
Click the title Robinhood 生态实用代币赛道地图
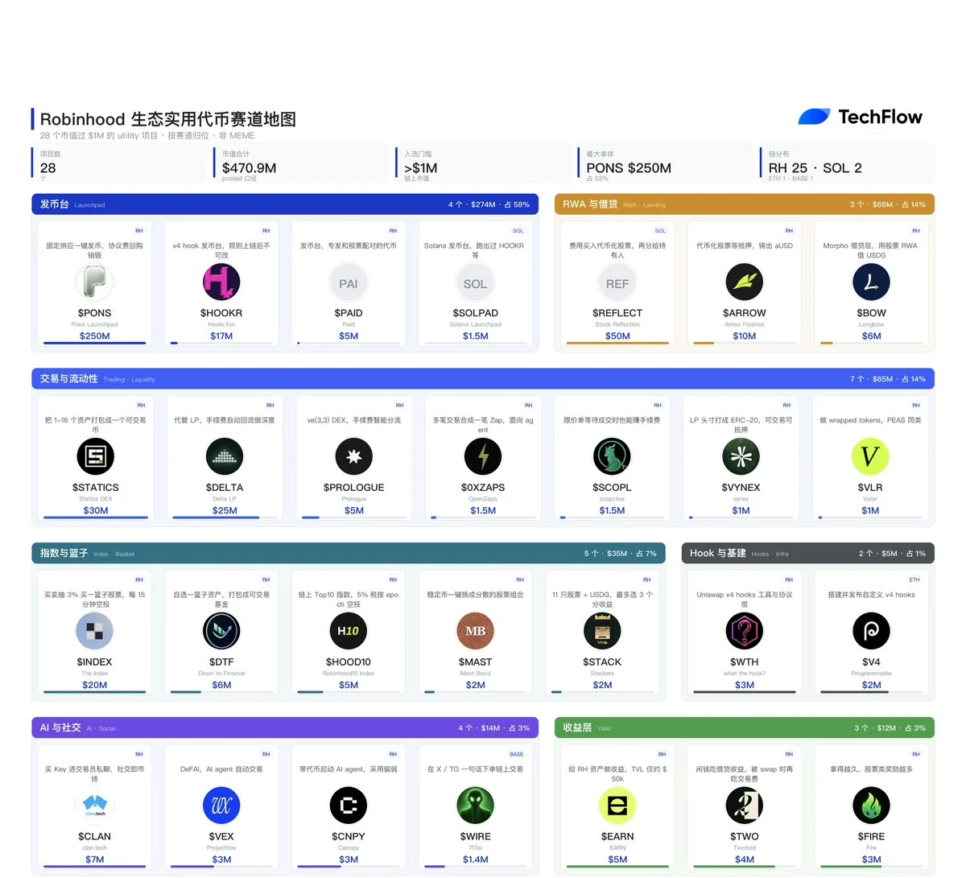click(168, 119)
